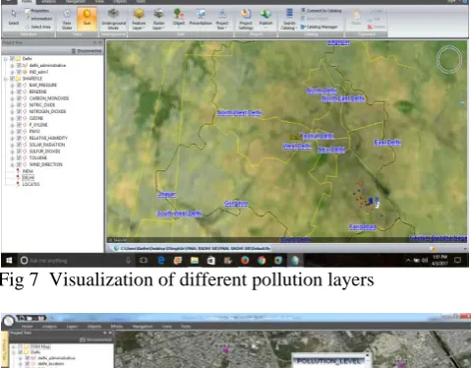Expand the TOLUENE layer node
The height and width of the screenshot is (368, 471).
coord(12,157)
